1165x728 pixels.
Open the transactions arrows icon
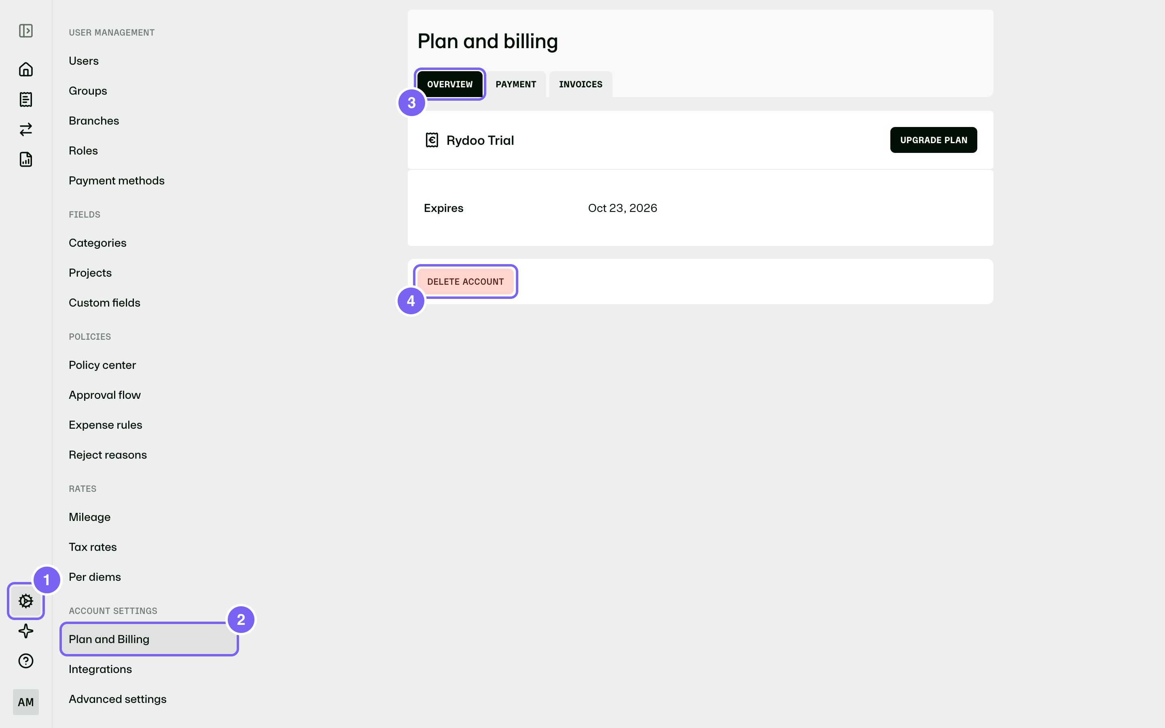click(x=26, y=129)
